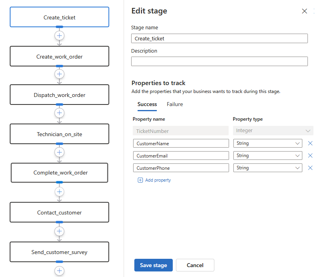317x277 pixels.
Task: Add stage after Technician_on_site
Action: click(x=59, y=152)
